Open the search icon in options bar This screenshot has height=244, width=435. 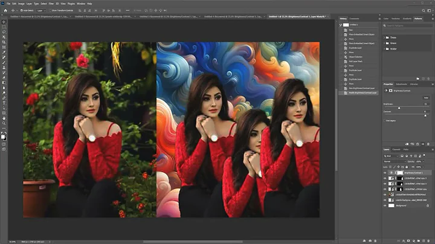[424, 10]
